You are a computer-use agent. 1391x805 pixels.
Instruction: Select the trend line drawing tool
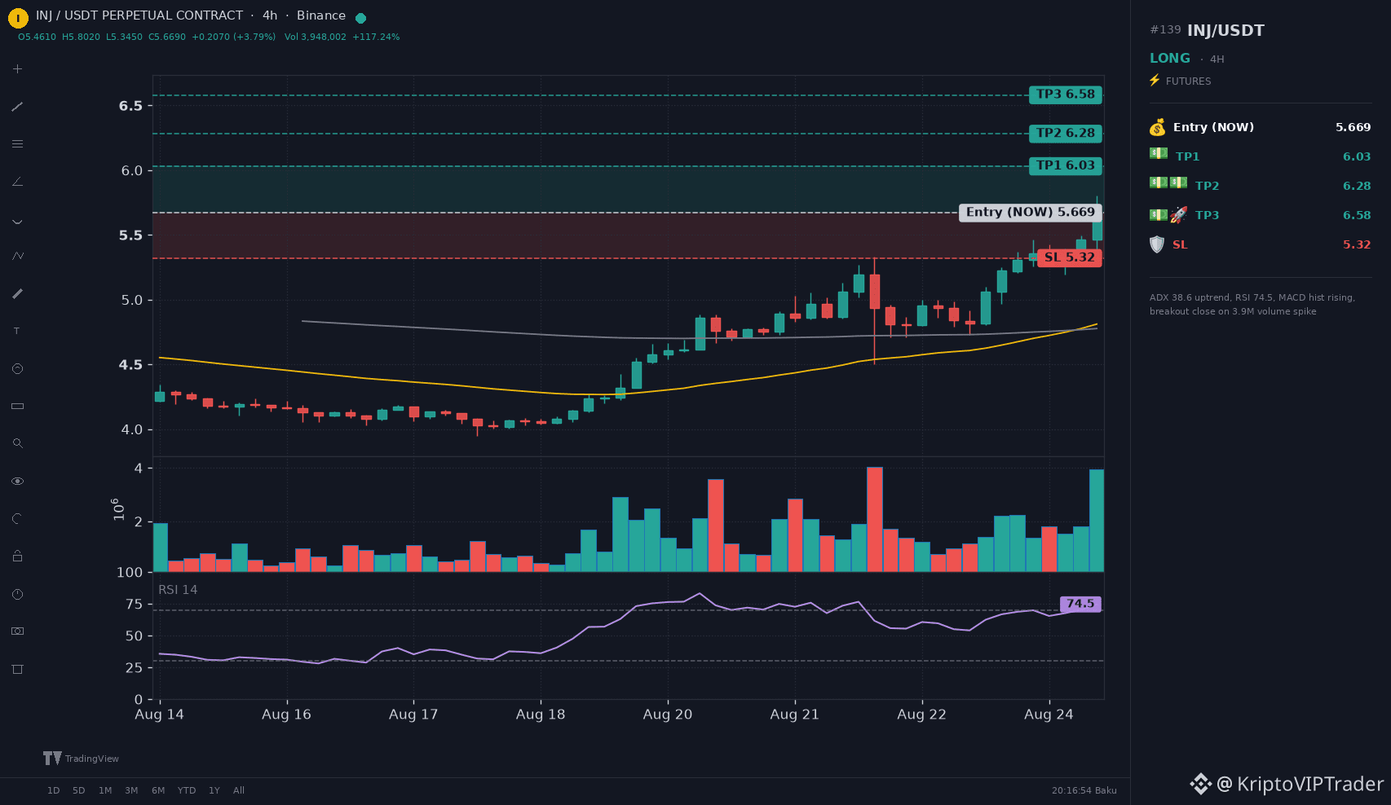[17, 107]
